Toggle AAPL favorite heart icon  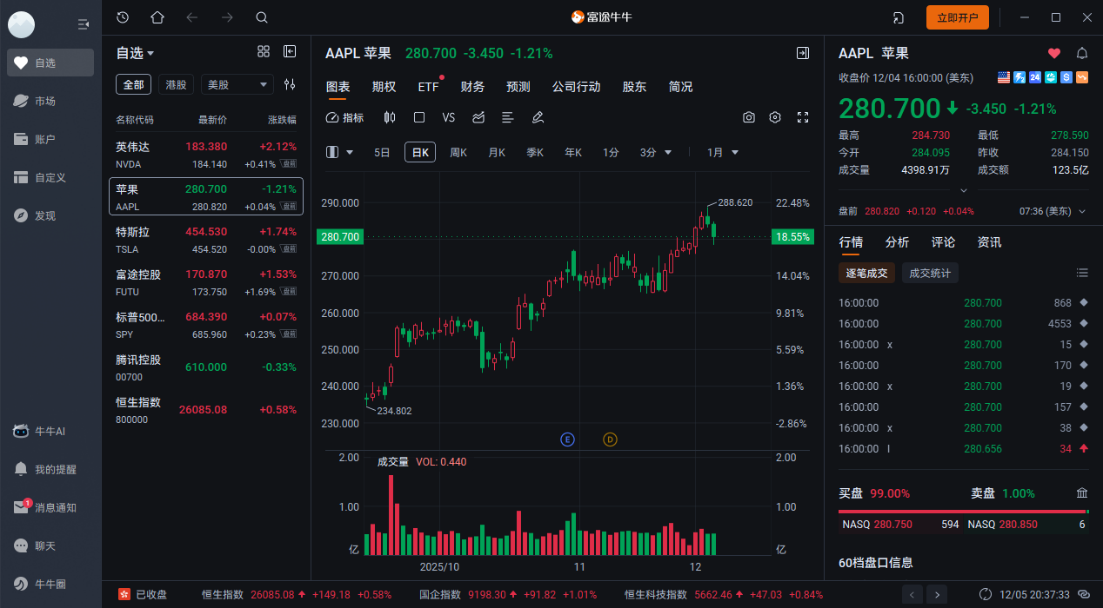click(1054, 53)
